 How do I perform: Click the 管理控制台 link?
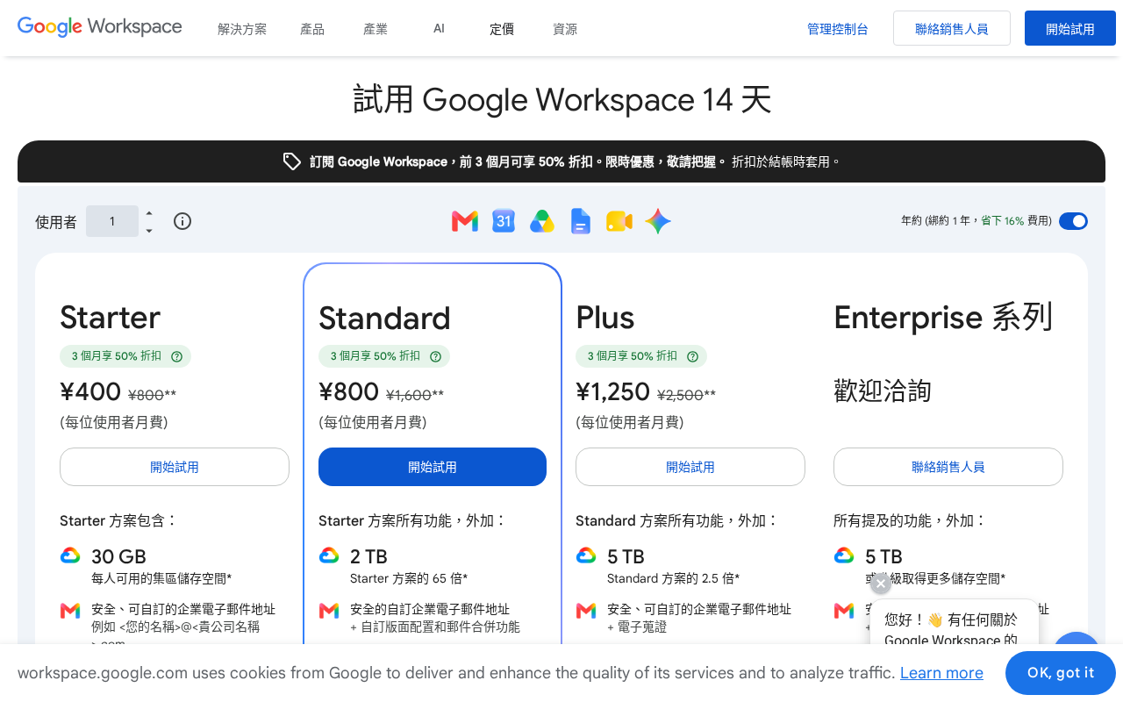(x=838, y=29)
